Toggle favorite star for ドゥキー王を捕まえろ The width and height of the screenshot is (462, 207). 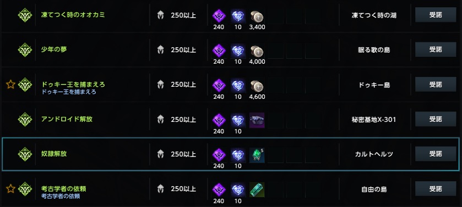tap(10, 85)
